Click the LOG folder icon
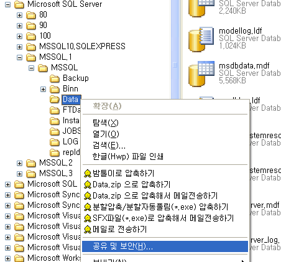The image size is (281, 262). point(55,142)
